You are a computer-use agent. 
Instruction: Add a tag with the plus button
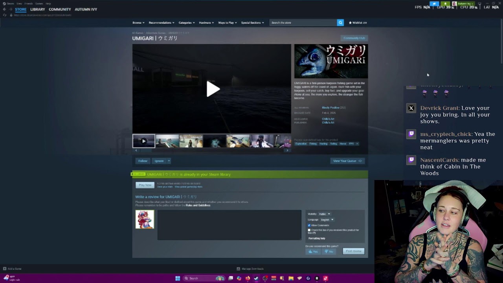[357, 144]
